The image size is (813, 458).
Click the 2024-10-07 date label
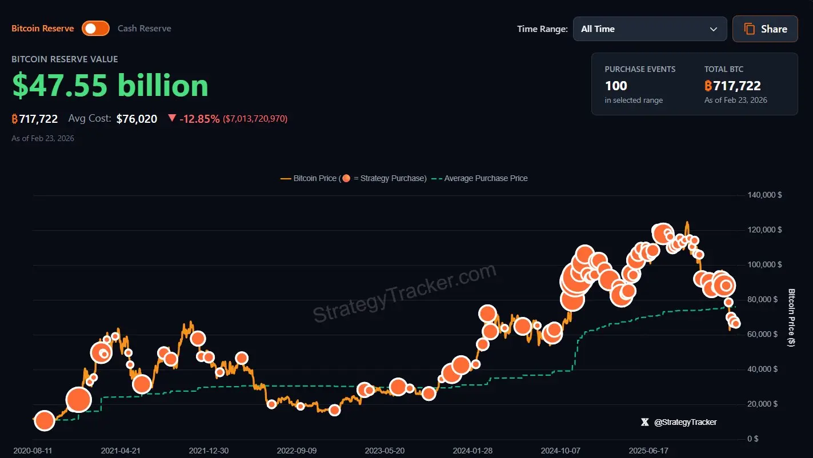point(560,451)
